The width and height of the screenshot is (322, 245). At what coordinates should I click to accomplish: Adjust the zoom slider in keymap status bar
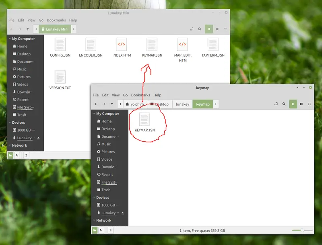point(301,231)
